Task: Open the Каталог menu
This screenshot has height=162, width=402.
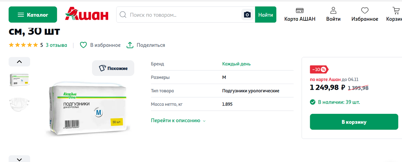Action: pos(33,15)
